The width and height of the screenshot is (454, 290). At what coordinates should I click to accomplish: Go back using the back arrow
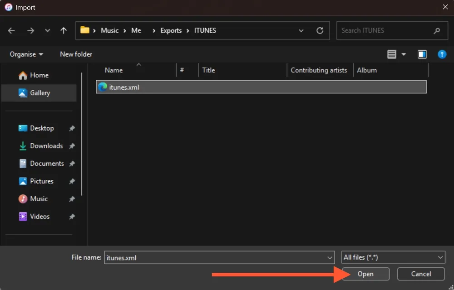11,30
